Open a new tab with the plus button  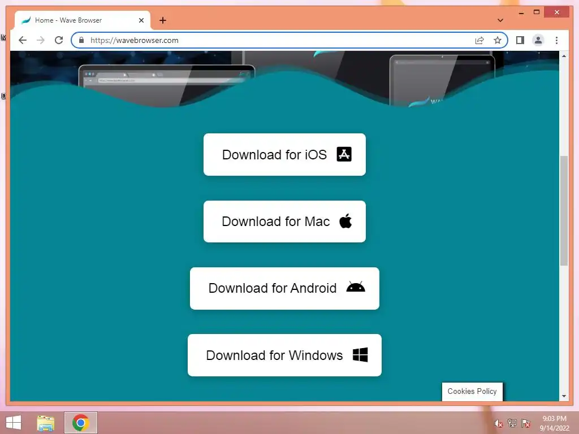coord(162,20)
